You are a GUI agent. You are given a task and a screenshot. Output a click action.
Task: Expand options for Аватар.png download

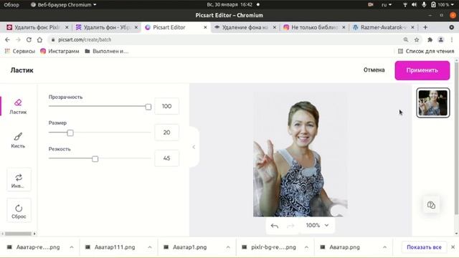[x=384, y=247]
